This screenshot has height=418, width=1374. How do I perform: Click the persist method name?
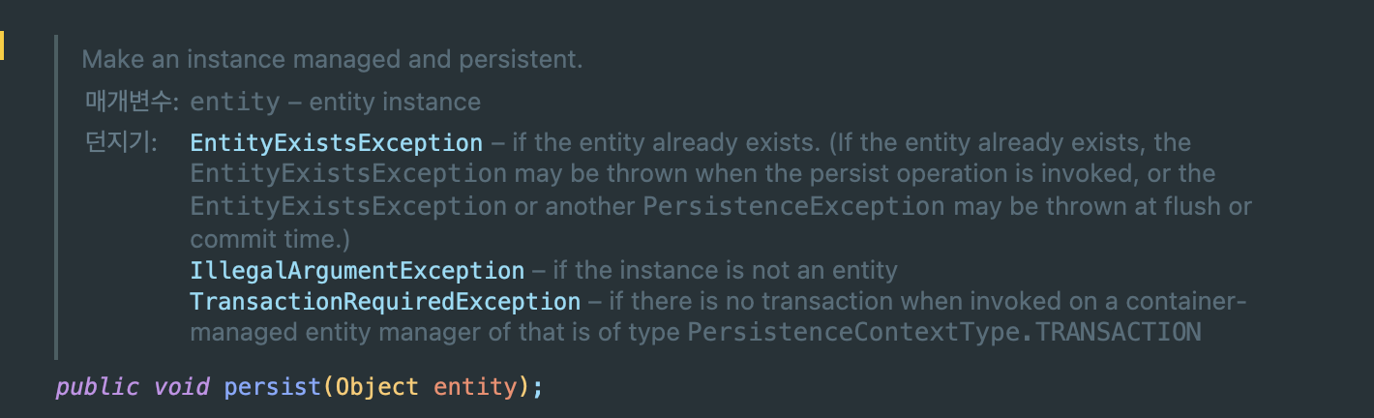272,387
